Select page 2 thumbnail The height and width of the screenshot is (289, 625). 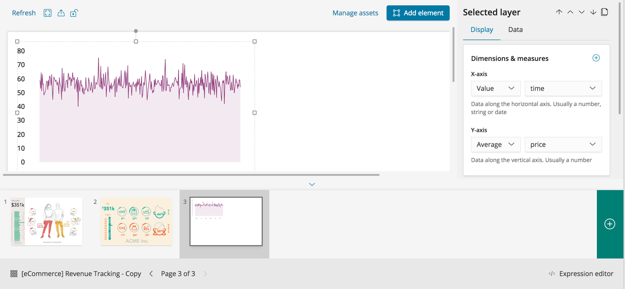pos(136,222)
